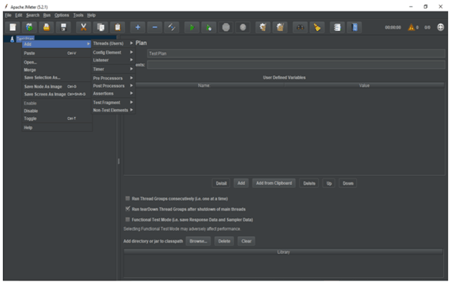The height and width of the screenshot is (284, 451).
Task: Save the test plan with the disk icon
Action: click(x=63, y=27)
